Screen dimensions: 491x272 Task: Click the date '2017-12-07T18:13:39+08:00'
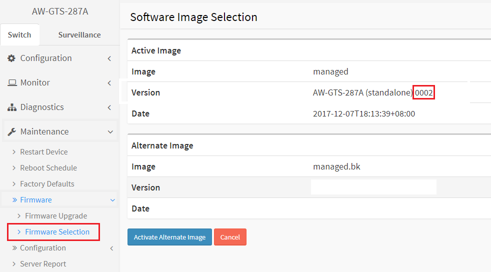click(x=364, y=113)
